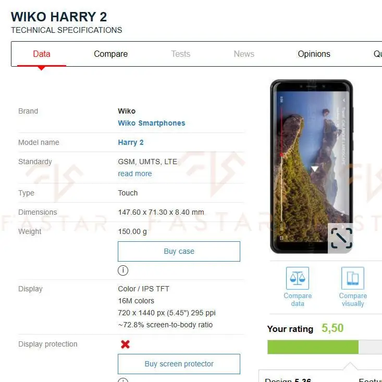Image resolution: width=382 pixels, height=382 pixels.
Task: Open the Harry 2 model link
Action: coord(131,142)
